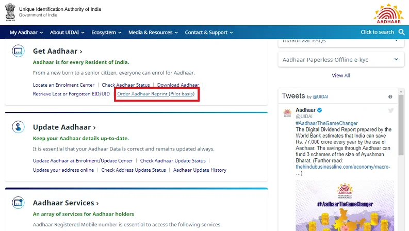Open the About UIDAI menu
The image size is (409, 231).
(67, 32)
